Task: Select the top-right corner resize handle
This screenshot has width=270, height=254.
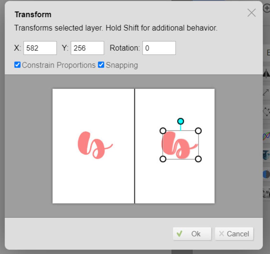Action: tap(198, 131)
